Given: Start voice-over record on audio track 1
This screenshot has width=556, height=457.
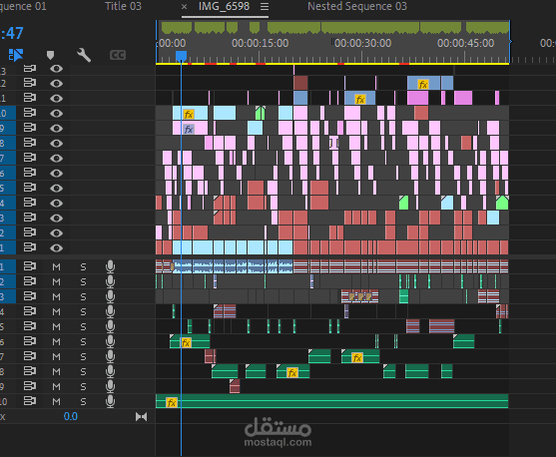Looking at the screenshot, I should tap(110, 266).
